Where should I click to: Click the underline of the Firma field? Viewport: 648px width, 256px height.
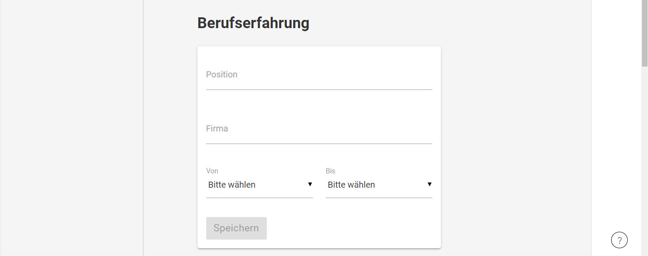click(319, 144)
